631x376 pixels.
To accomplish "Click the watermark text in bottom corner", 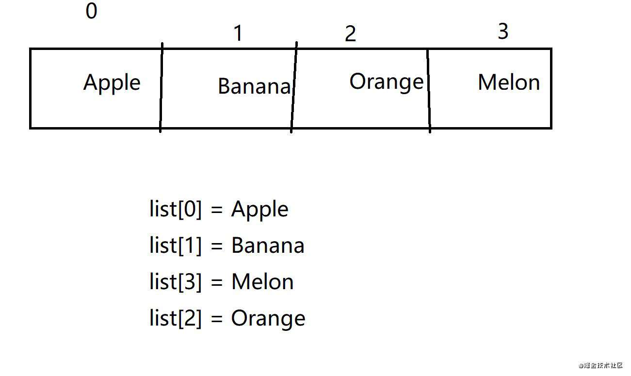I will click(600, 365).
